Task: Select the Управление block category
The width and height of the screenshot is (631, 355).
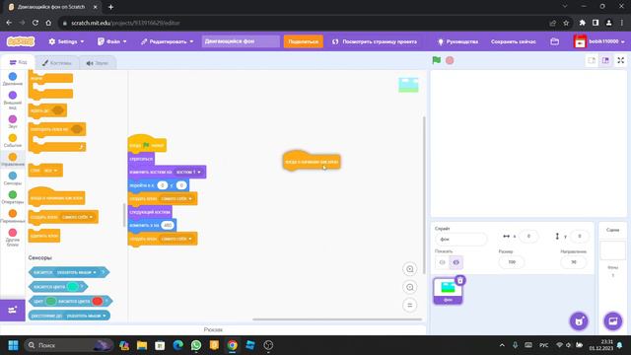Action: [x=13, y=160]
